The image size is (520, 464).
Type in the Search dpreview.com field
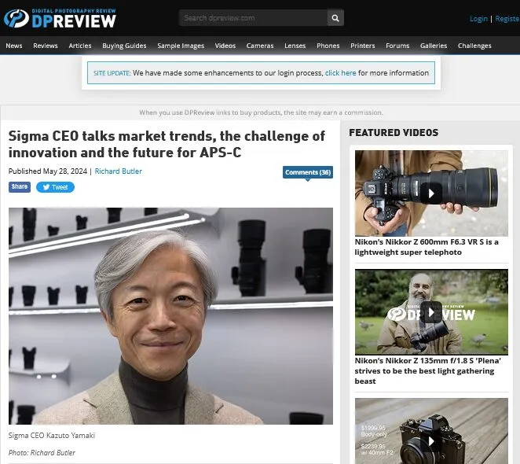click(252, 18)
